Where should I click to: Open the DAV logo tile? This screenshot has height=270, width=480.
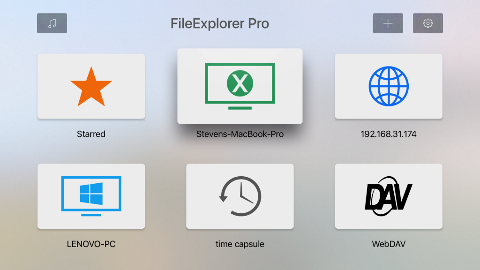click(389, 196)
